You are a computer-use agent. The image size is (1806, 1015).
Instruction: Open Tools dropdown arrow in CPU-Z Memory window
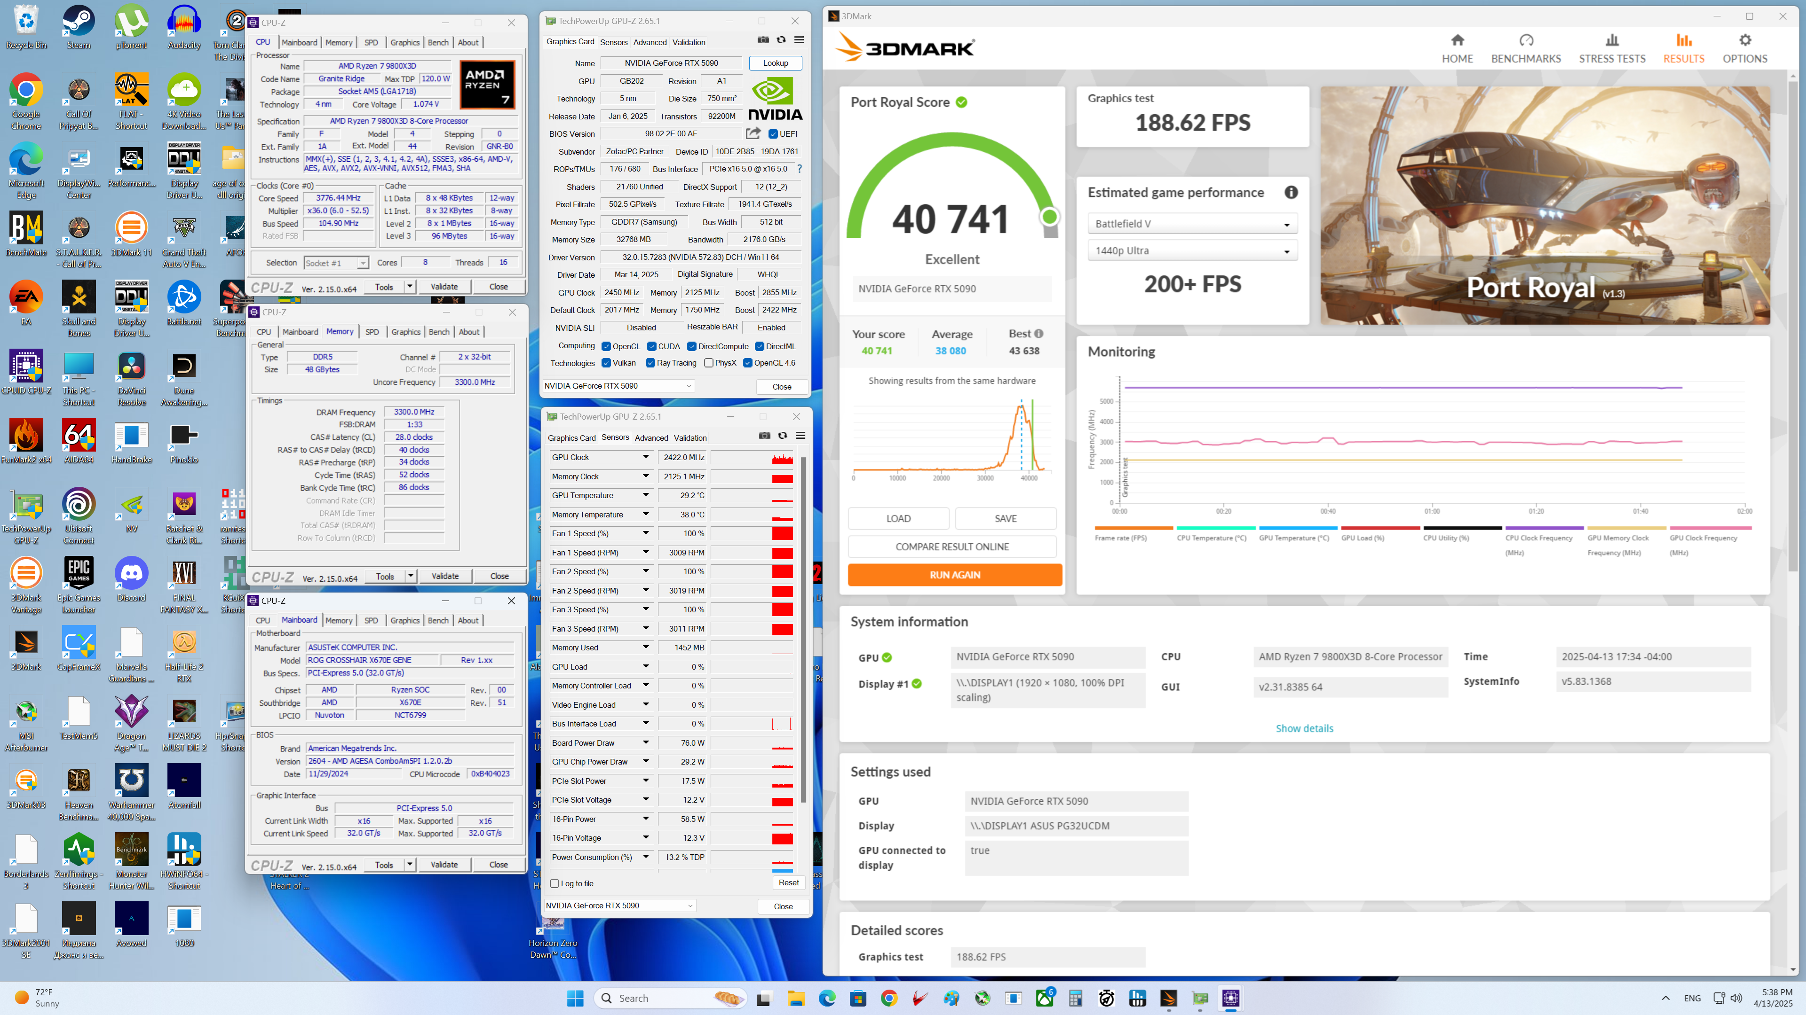(x=411, y=576)
